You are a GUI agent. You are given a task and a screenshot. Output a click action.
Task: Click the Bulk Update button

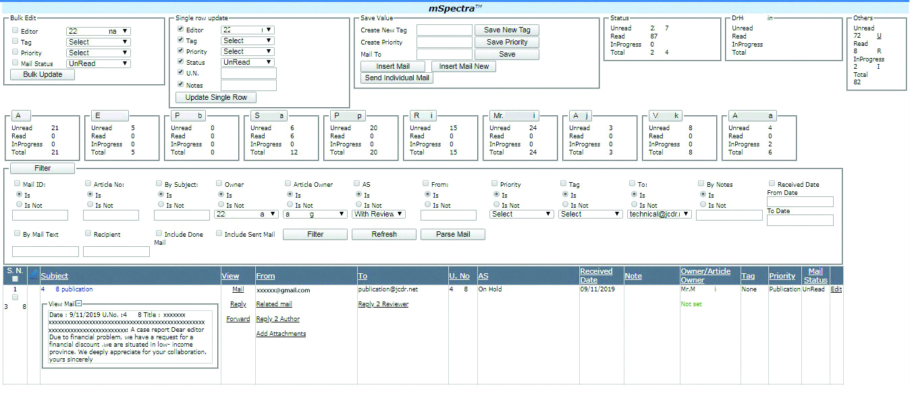43,75
